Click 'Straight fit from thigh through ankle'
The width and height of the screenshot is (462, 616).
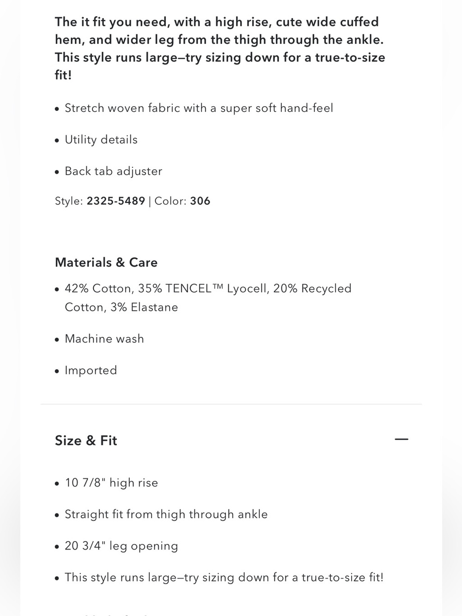tap(166, 514)
